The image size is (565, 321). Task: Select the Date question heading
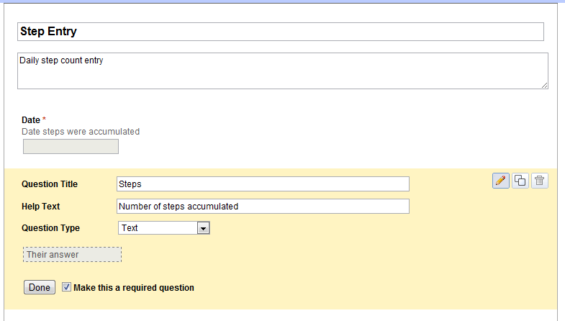click(x=31, y=120)
